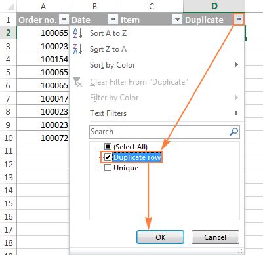Select row 2 header
Screen dimensions: 263x255
(x=8, y=33)
